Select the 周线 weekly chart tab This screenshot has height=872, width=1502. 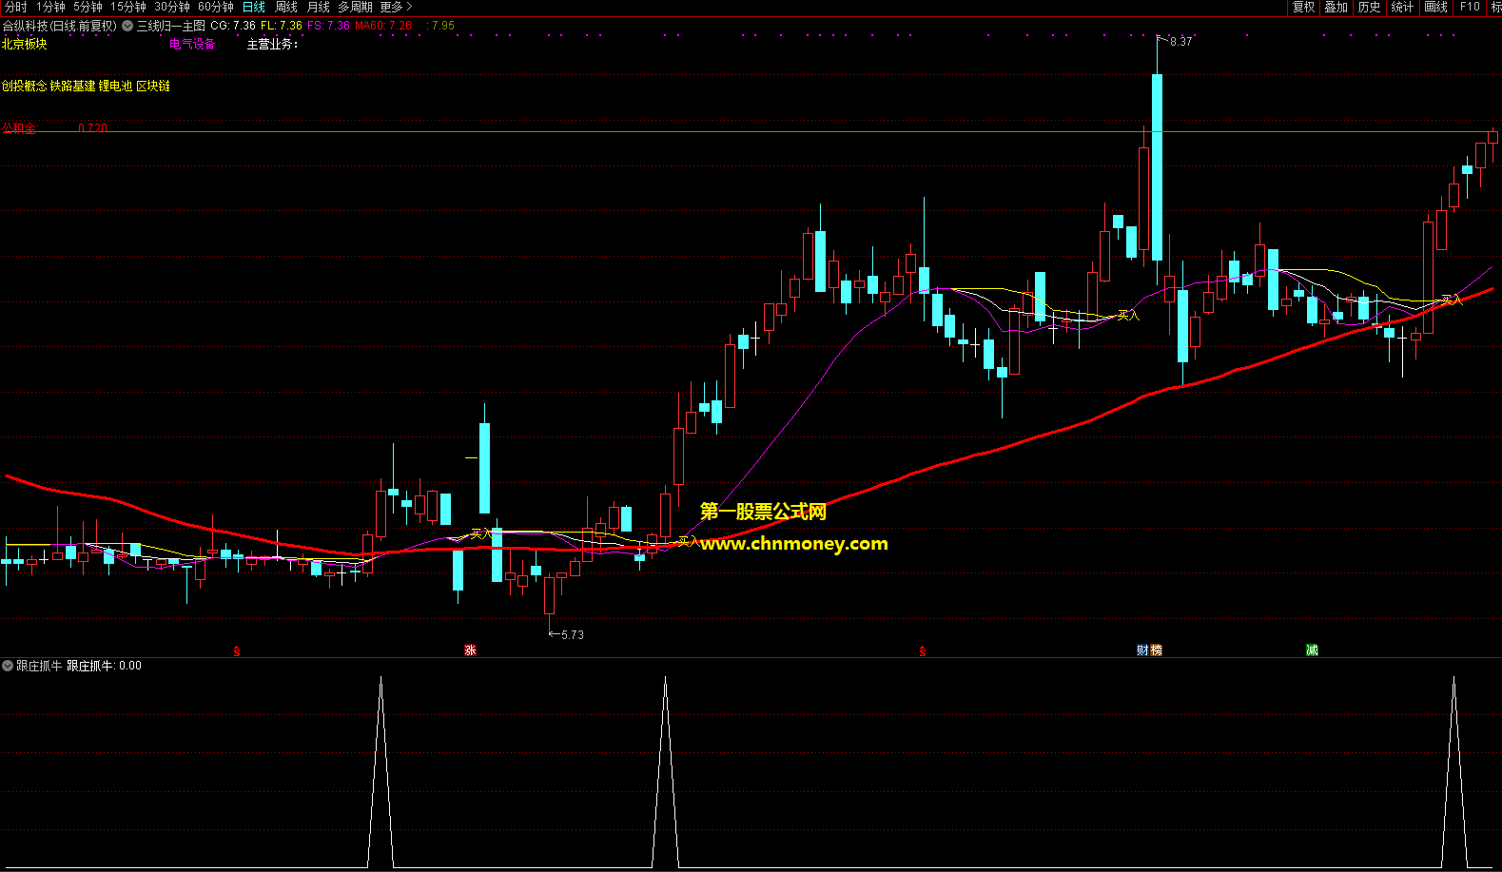click(286, 7)
